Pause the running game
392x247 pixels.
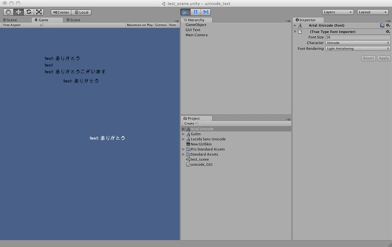(196, 12)
